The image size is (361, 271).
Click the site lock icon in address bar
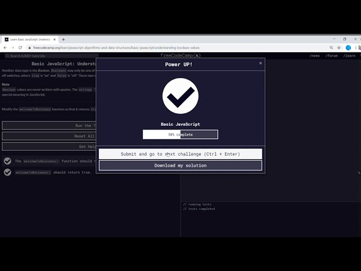pos(29,47)
